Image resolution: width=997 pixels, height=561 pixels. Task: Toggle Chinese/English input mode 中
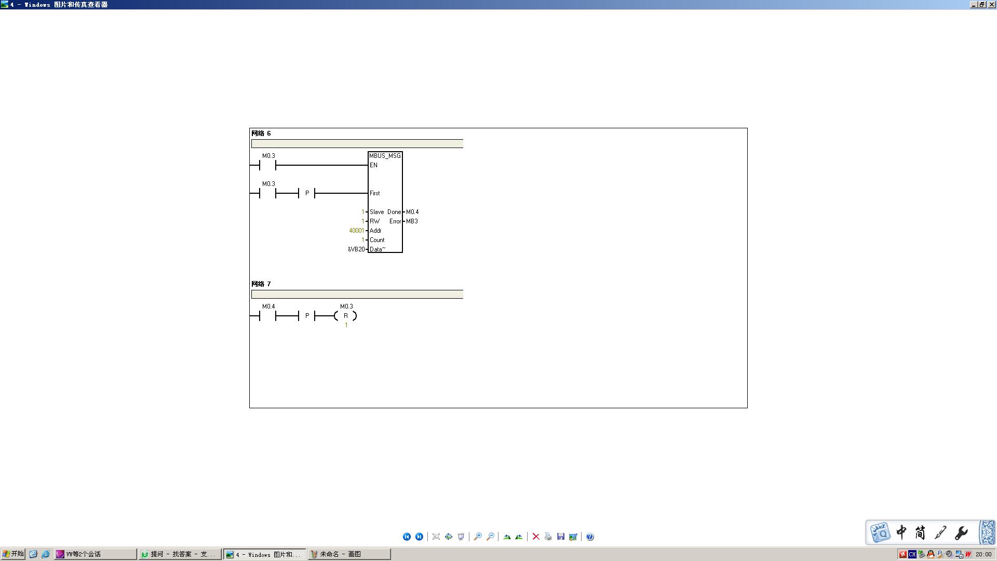(x=901, y=532)
